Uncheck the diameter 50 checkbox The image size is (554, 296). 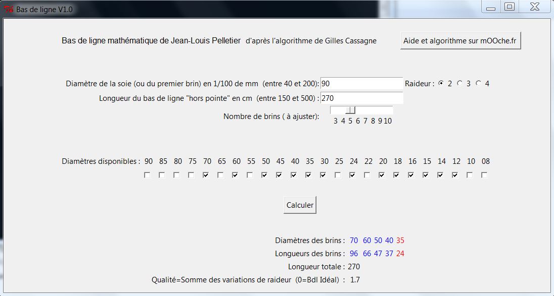tap(265, 175)
